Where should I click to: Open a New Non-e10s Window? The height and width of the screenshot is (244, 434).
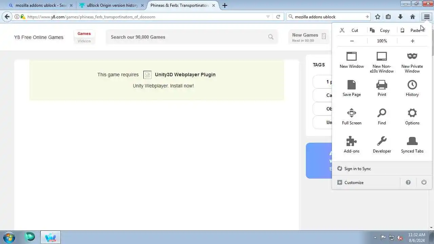point(382,62)
